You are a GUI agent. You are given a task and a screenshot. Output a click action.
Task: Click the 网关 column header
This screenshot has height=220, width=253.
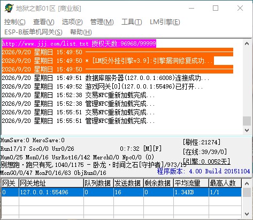click(10, 183)
